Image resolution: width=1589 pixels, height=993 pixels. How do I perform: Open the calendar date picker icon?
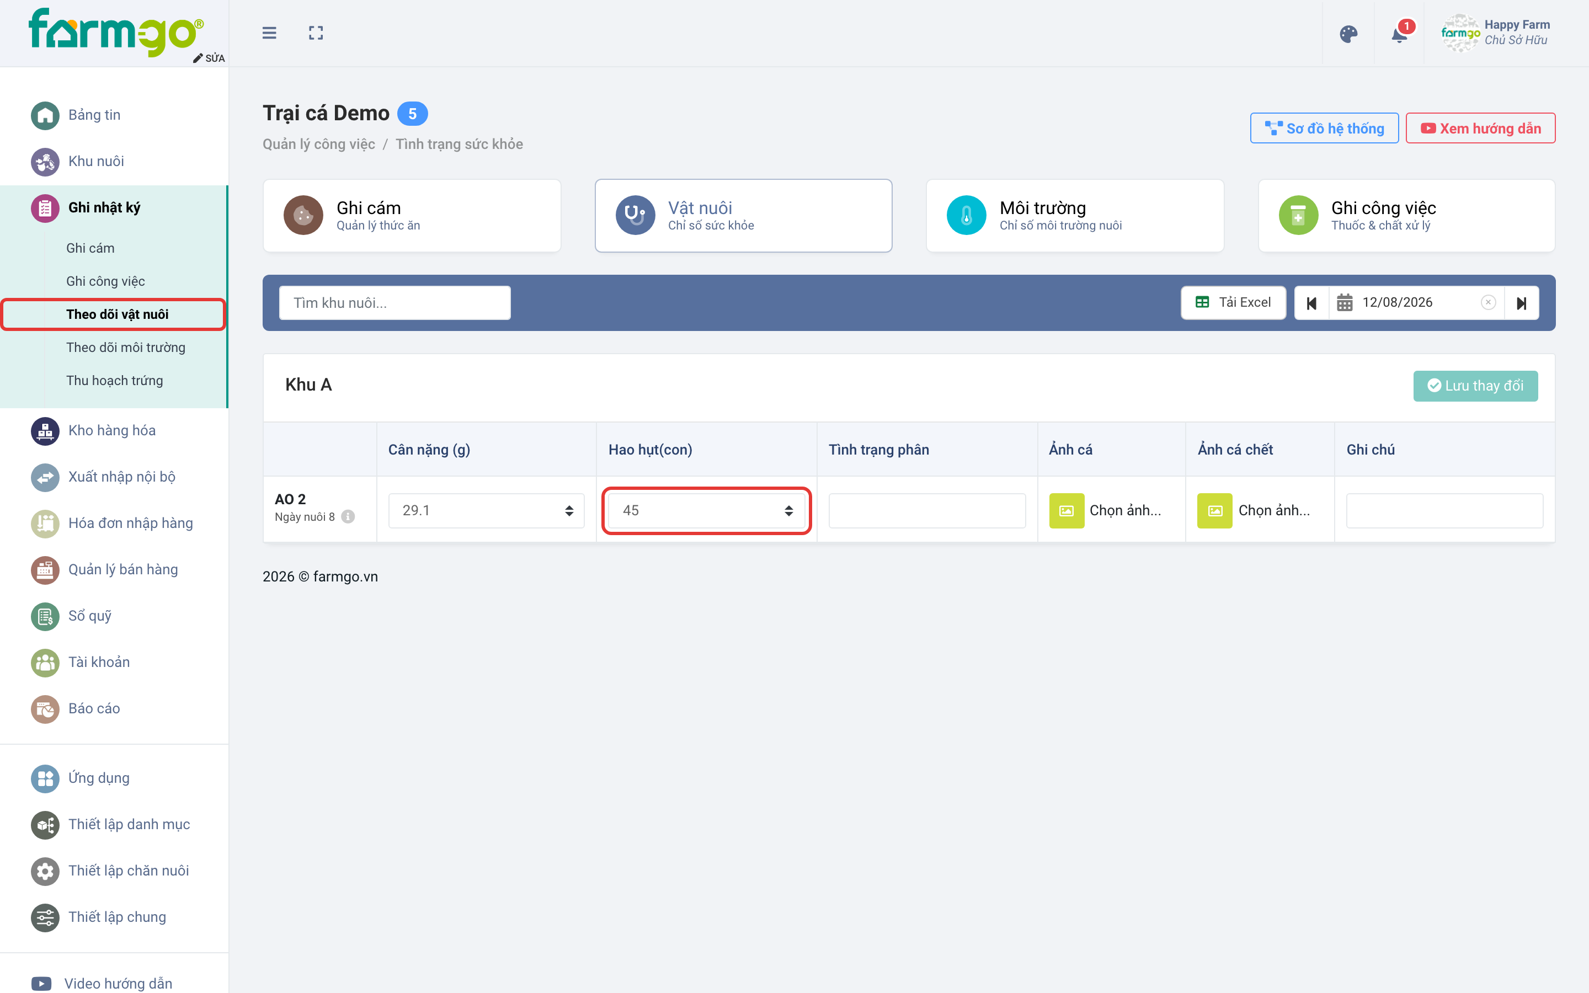coord(1345,302)
